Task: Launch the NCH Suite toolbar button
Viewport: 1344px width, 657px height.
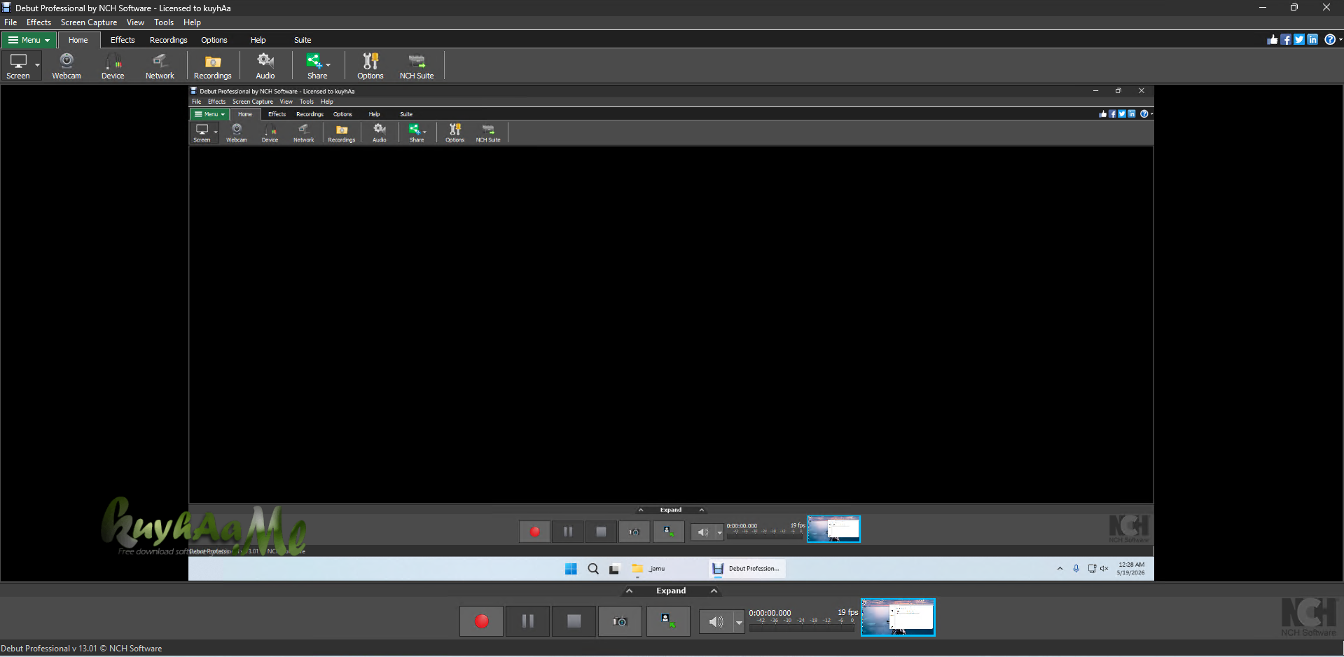Action: tap(417, 66)
